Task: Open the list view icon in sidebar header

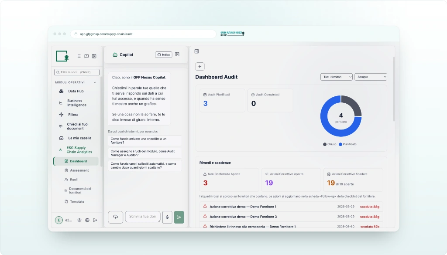Action: point(79,56)
